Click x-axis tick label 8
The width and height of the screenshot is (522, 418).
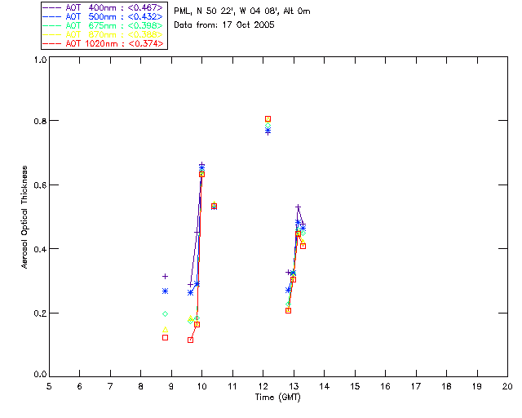click(141, 386)
